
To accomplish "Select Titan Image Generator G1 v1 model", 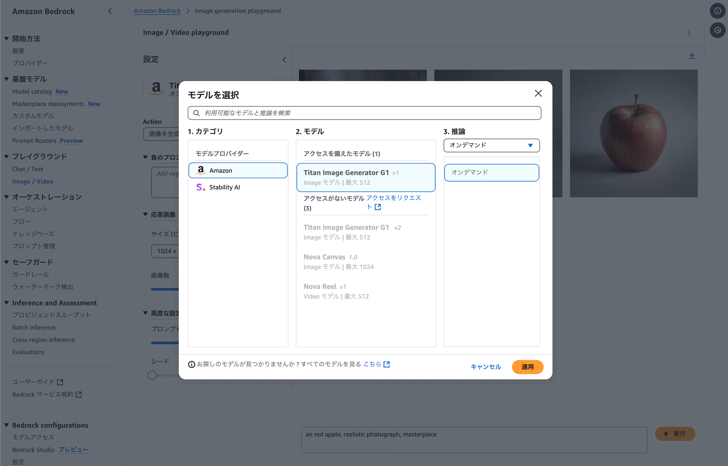I will tap(366, 178).
